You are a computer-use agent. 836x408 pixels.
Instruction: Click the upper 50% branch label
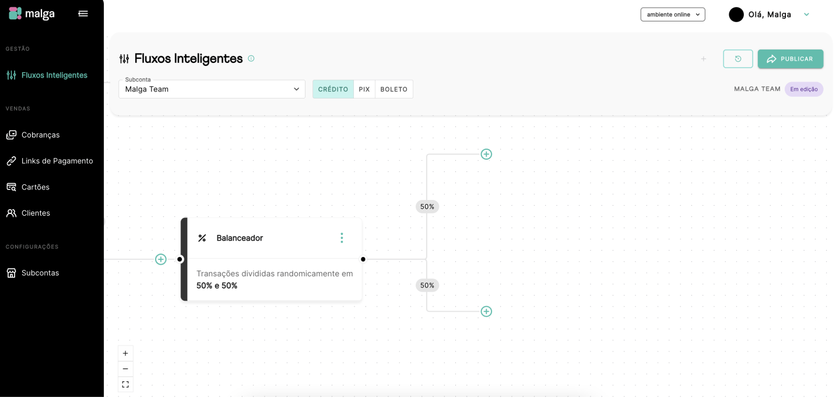427,206
